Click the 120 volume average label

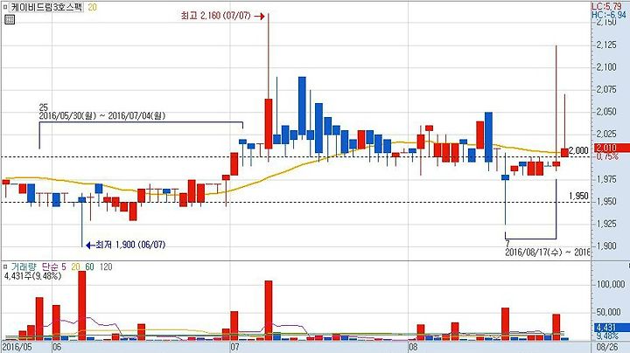[x=106, y=266]
